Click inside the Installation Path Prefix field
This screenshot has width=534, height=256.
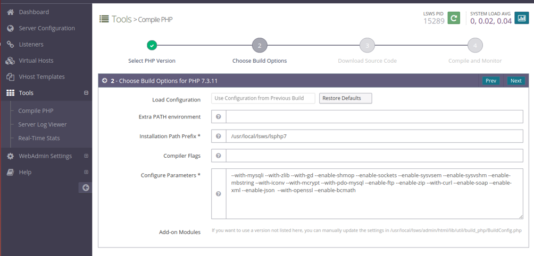coord(374,136)
